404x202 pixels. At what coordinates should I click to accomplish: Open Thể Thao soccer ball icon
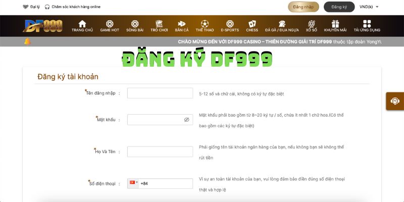[x=205, y=24]
